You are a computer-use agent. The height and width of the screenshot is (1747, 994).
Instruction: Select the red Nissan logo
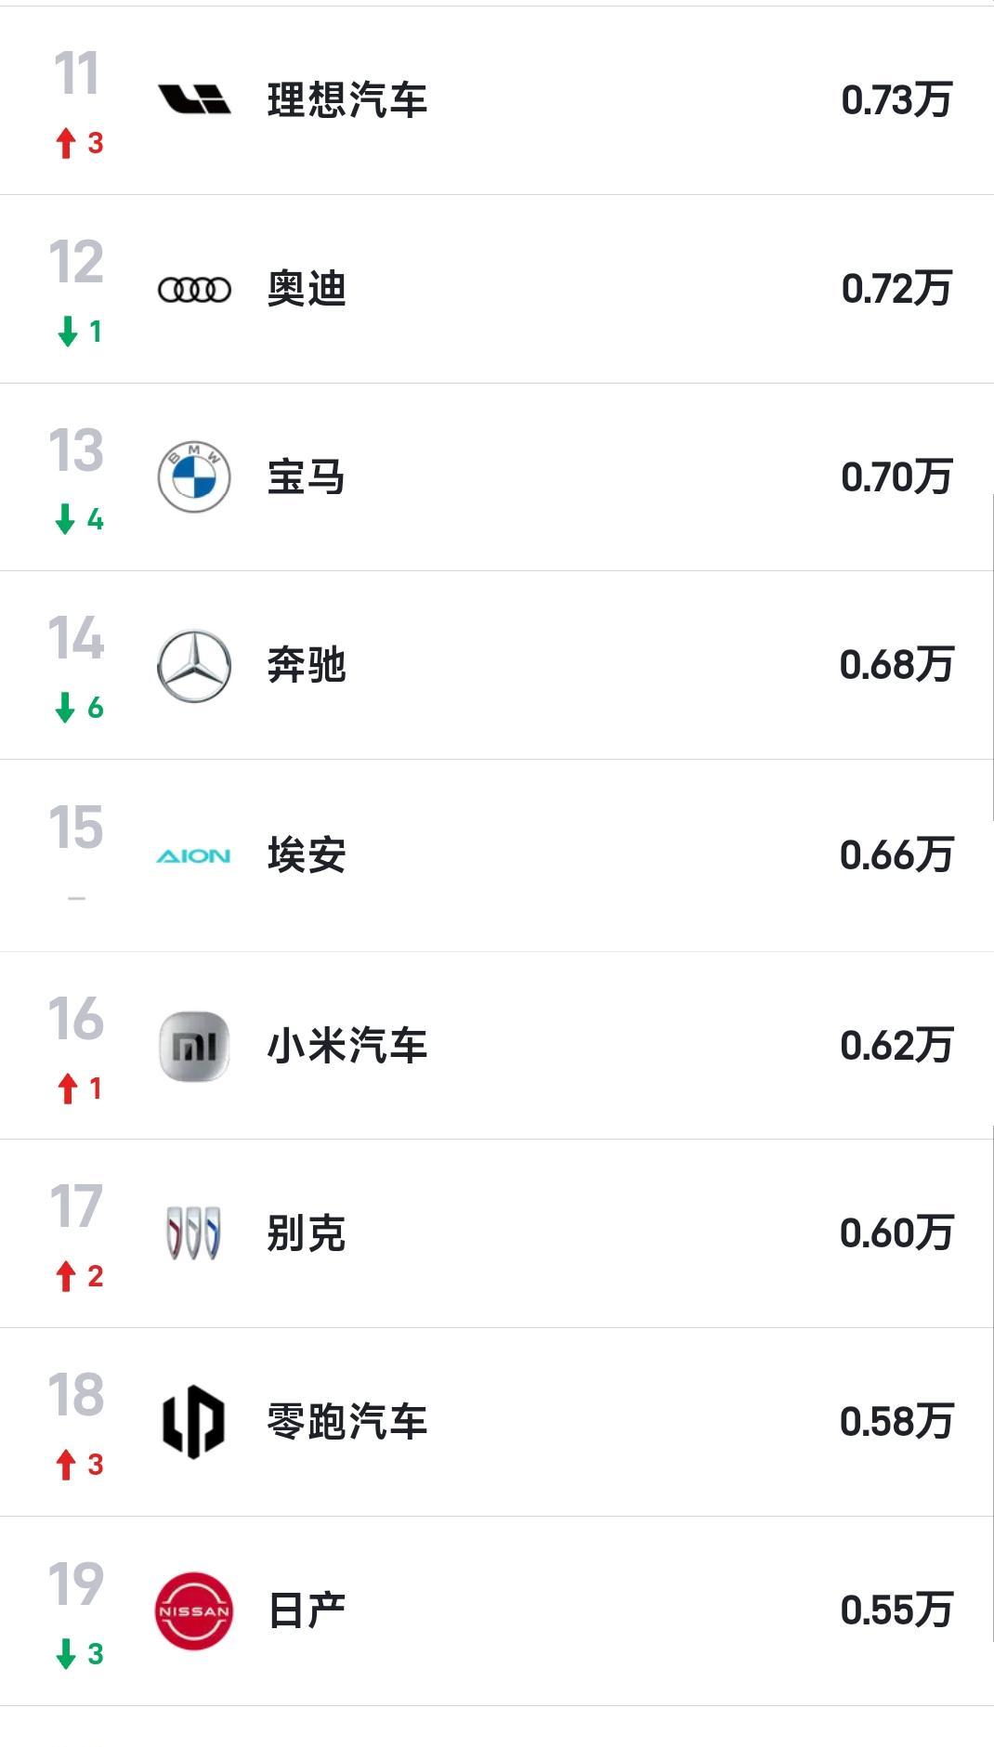pos(193,1610)
